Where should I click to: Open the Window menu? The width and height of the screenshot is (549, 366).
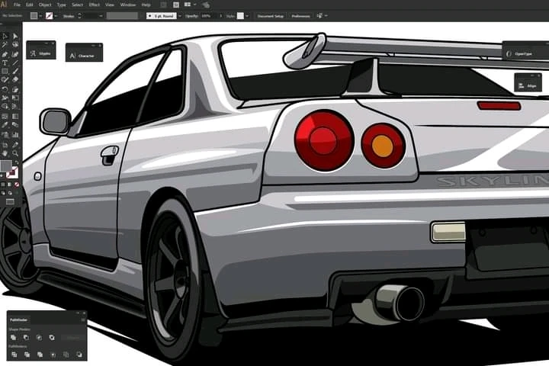click(x=128, y=5)
